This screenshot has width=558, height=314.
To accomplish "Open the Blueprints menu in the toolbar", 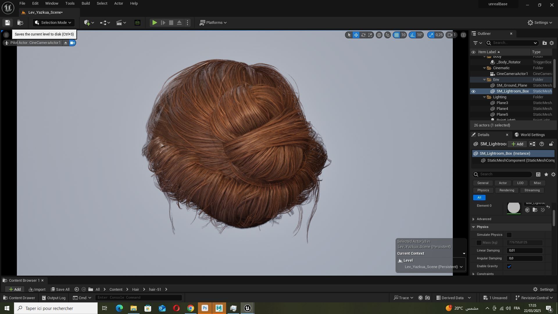I will click(x=105, y=23).
